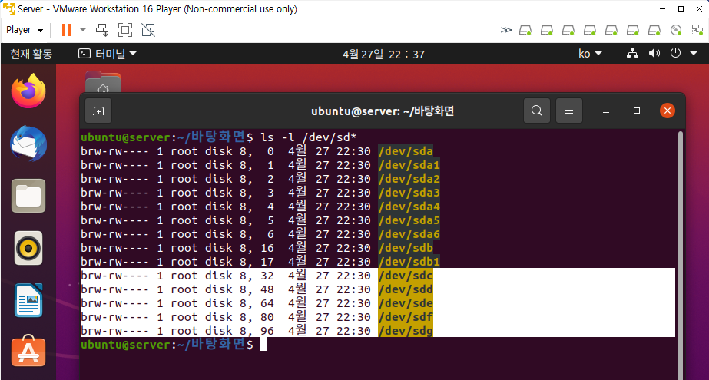709x380 pixels.
Task: Open the 현재 활동 activities overview
Action: [x=31, y=55]
